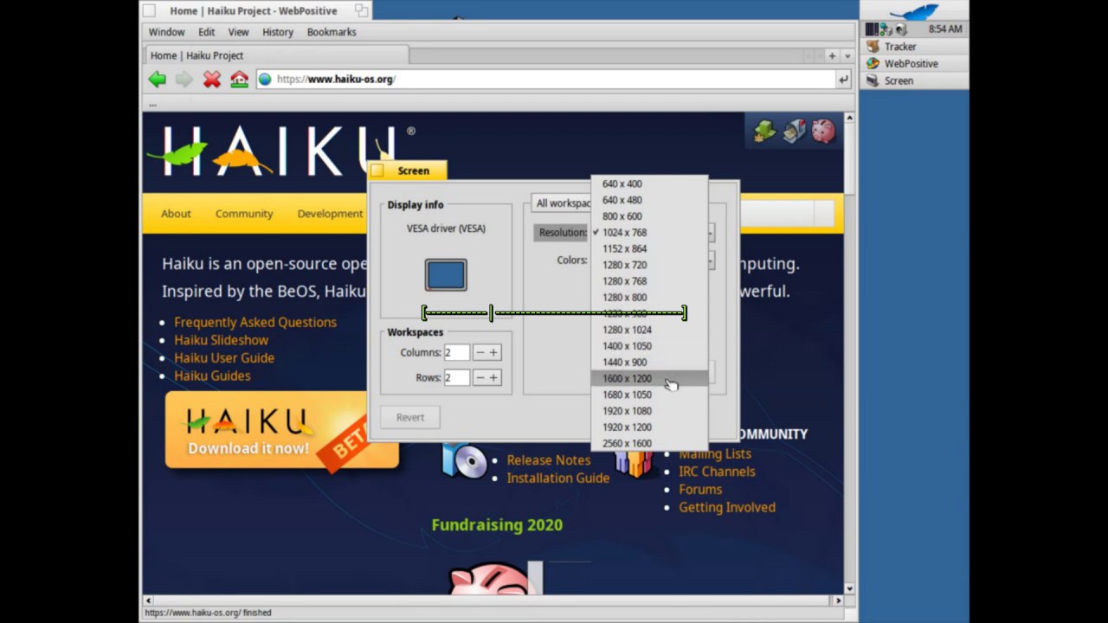Open the Bookmarks menu
Image resolution: width=1108 pixels, height=623 pixels.
point(332,32)
